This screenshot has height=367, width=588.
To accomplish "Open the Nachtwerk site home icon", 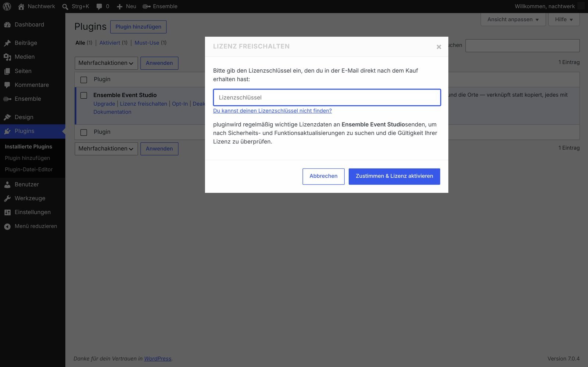I will point(21,6).
